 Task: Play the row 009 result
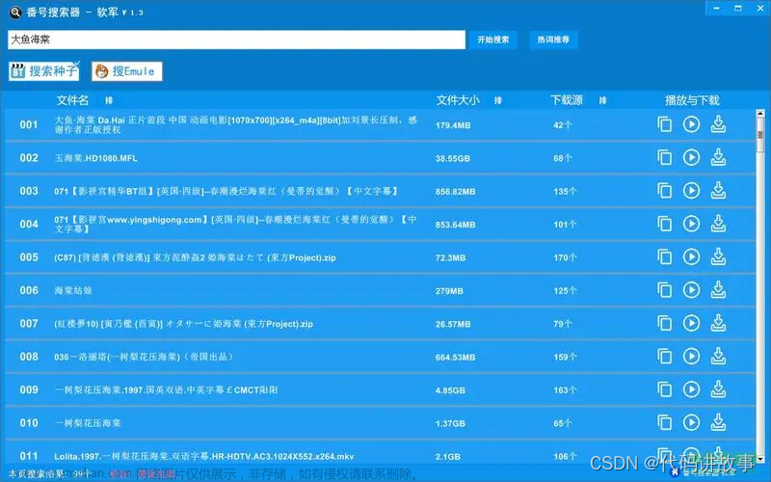[691, 389]
